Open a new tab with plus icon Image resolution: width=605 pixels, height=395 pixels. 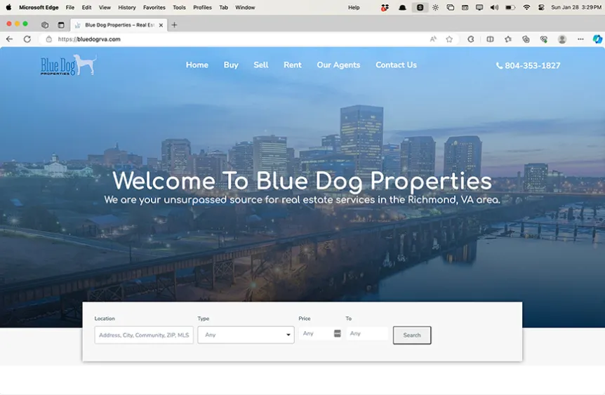tap(174, 25)
